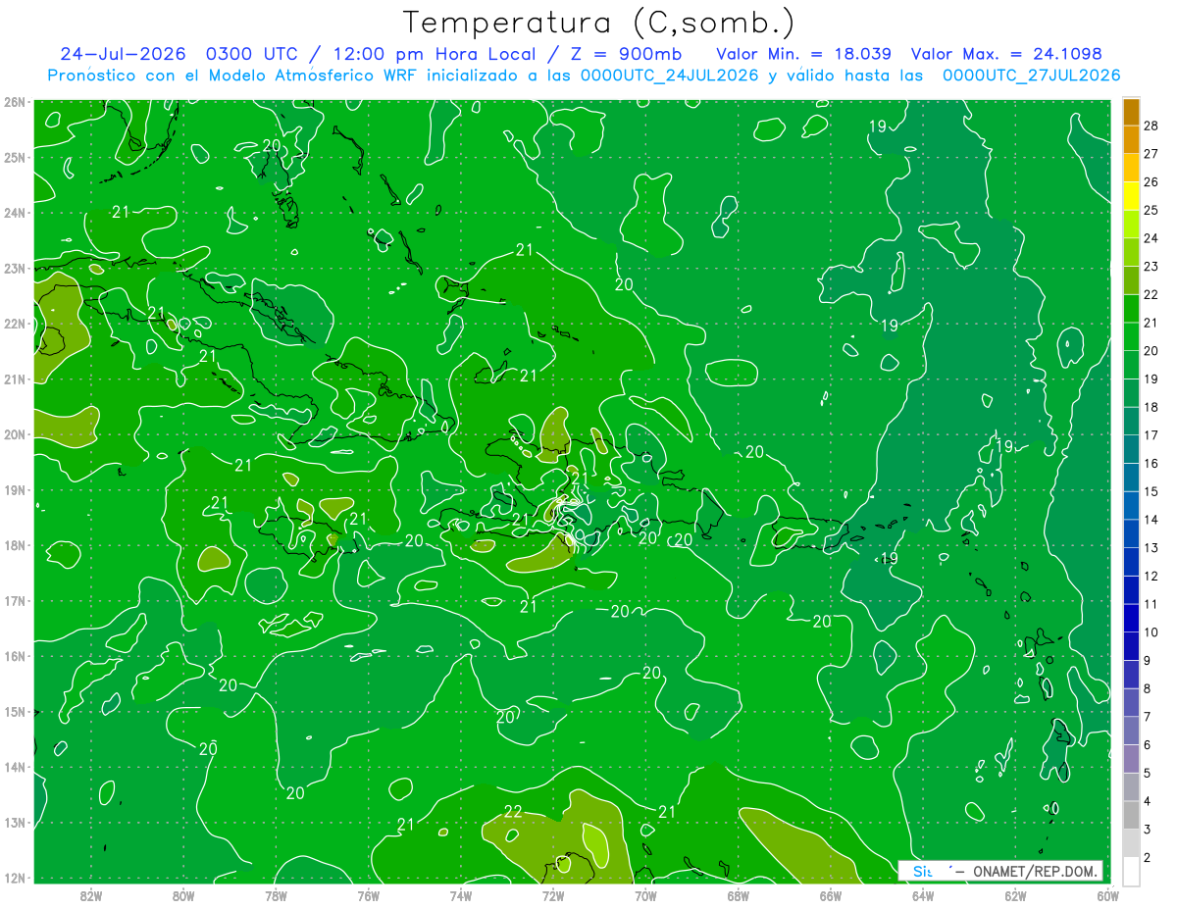Click the 82W longitude axis label
Image resolution: width=1177 pixels, height=909 pixels.
pos(91,894)
